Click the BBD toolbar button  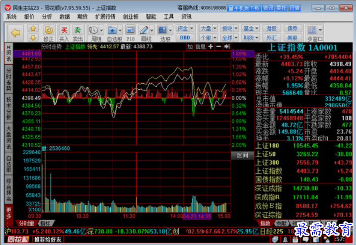185,37
